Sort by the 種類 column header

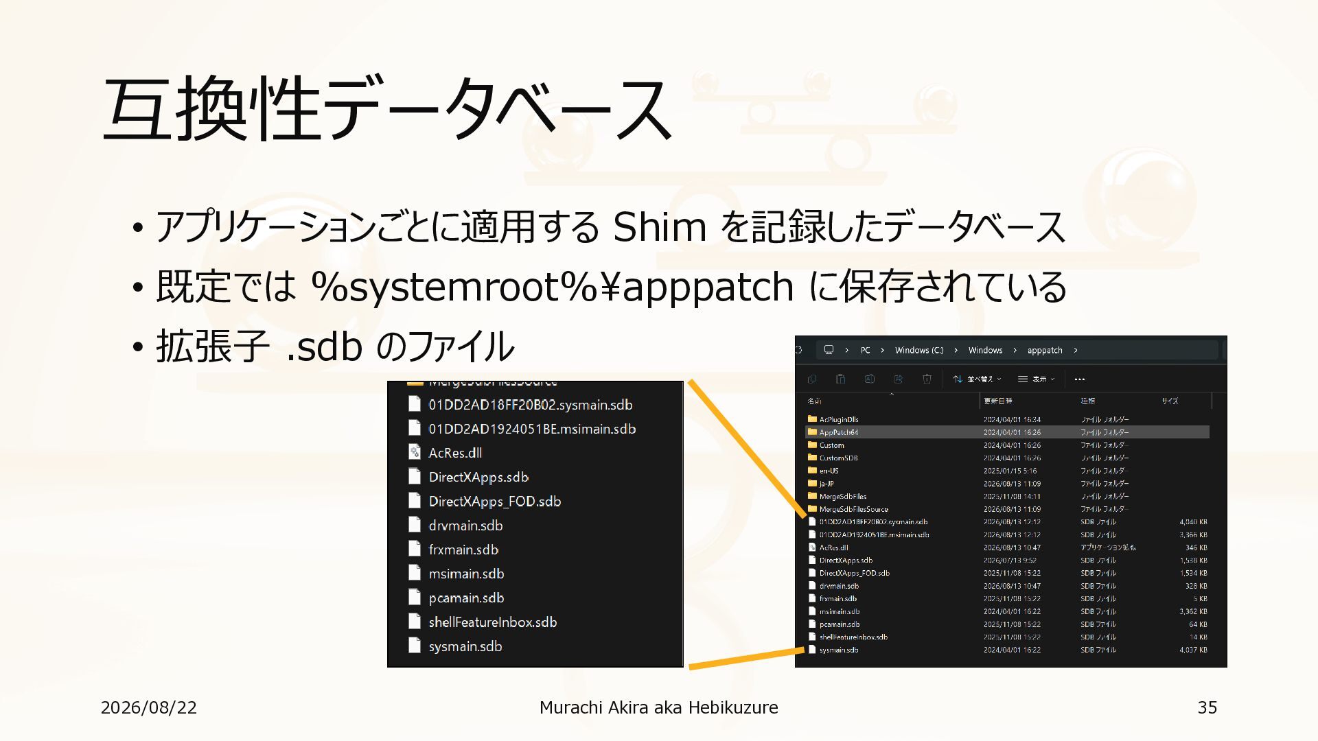pyautogui.click(x=1087, y=401)
